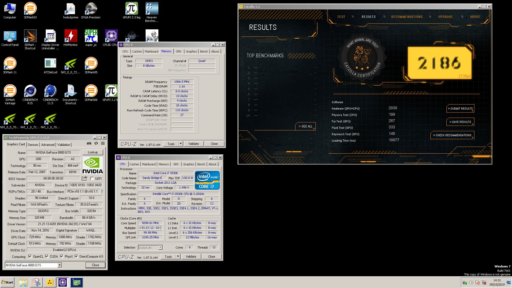This screenshot has width=512, height=288.
Task: Open file explorer taskbar icon
Action: pos(23,282)
